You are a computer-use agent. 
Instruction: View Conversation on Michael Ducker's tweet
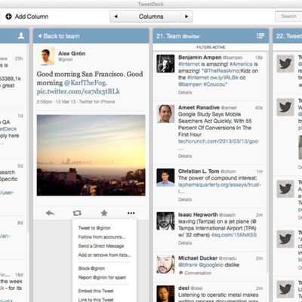point(195,273)
